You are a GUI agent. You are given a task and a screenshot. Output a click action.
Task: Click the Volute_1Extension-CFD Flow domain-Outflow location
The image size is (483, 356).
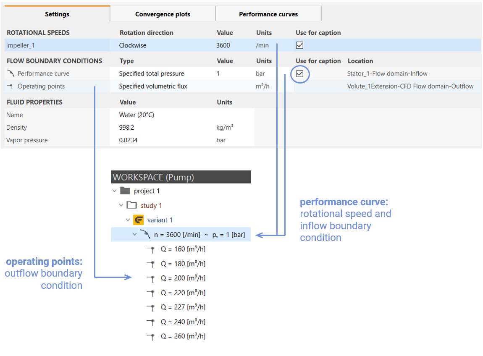click(x=410, y=86)
